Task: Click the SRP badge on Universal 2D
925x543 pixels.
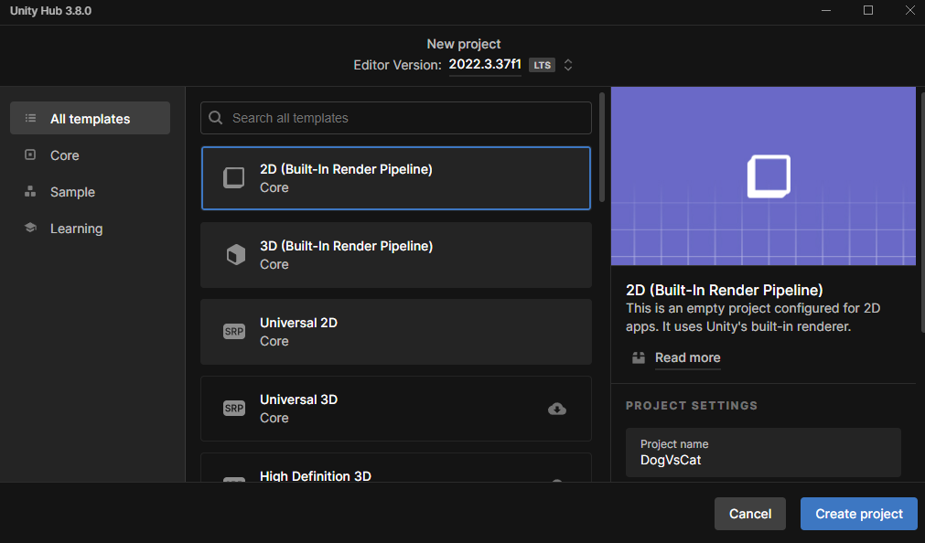Action: pos(234,331)
